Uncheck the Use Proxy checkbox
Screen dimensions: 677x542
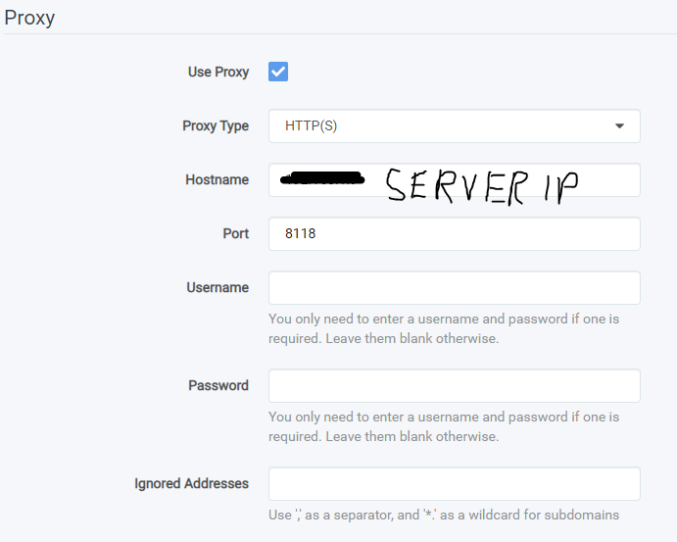pyautogui.click(x=278, y=72)
